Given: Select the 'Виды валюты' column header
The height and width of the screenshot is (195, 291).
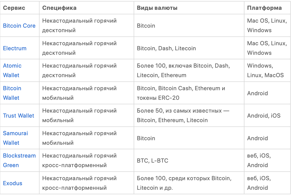Looking at the screenshot, I should (x=157, y=8).
